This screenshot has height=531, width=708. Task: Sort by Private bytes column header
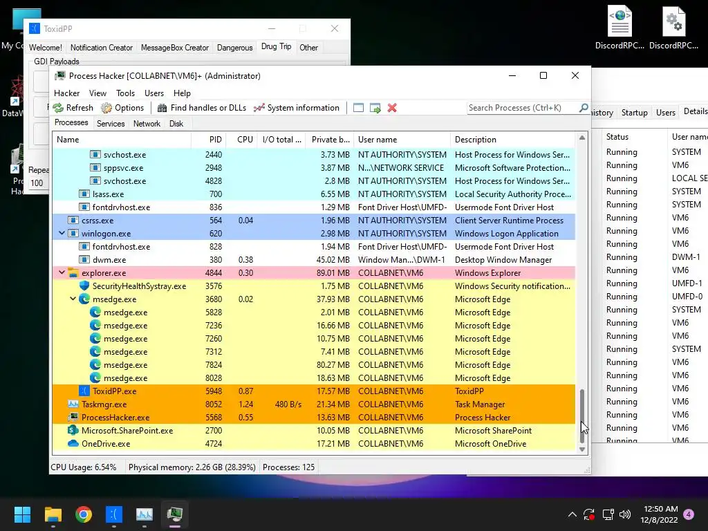330,140
